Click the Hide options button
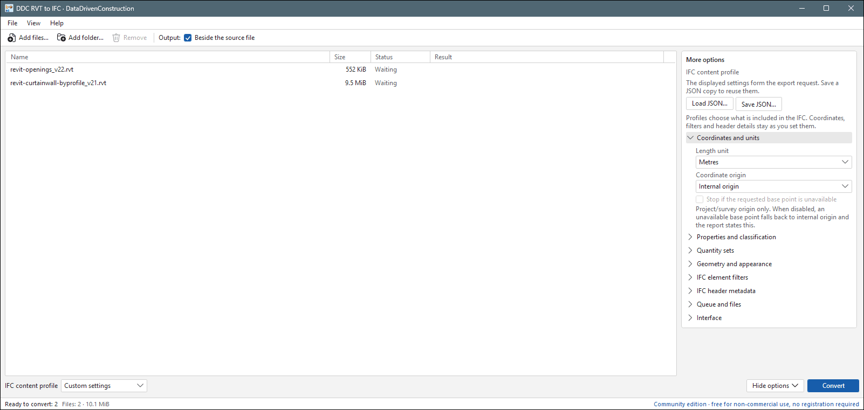The image size is (864, 410). 775,386
